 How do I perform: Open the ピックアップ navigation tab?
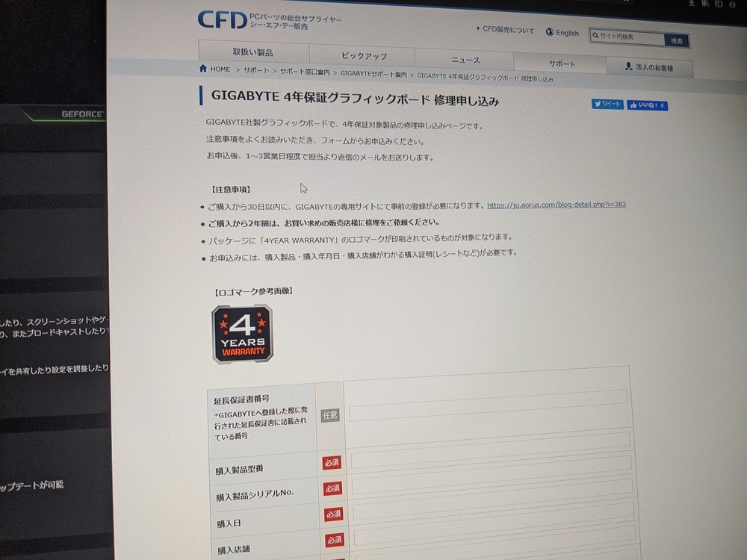pyautogui.click(x=364, y=56)
